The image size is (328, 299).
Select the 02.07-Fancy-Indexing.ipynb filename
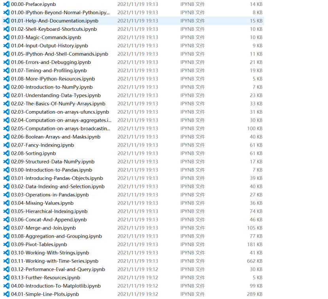pyautogui.click(x=42, y=145)
